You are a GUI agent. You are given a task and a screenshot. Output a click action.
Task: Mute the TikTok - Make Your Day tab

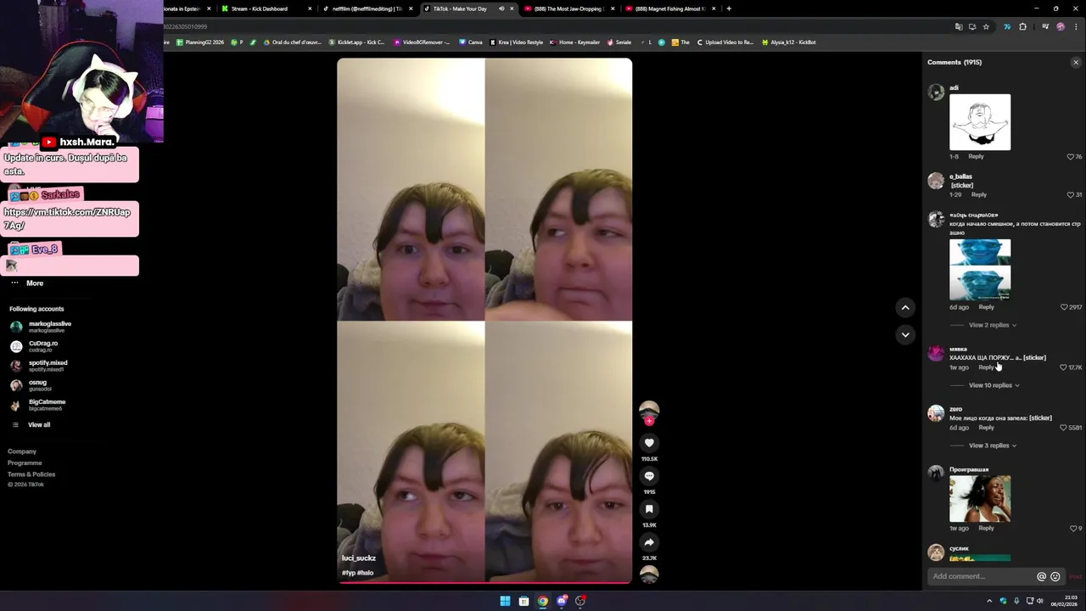point(501,8)
